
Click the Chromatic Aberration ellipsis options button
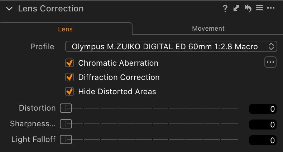click(x=270, y=62)
